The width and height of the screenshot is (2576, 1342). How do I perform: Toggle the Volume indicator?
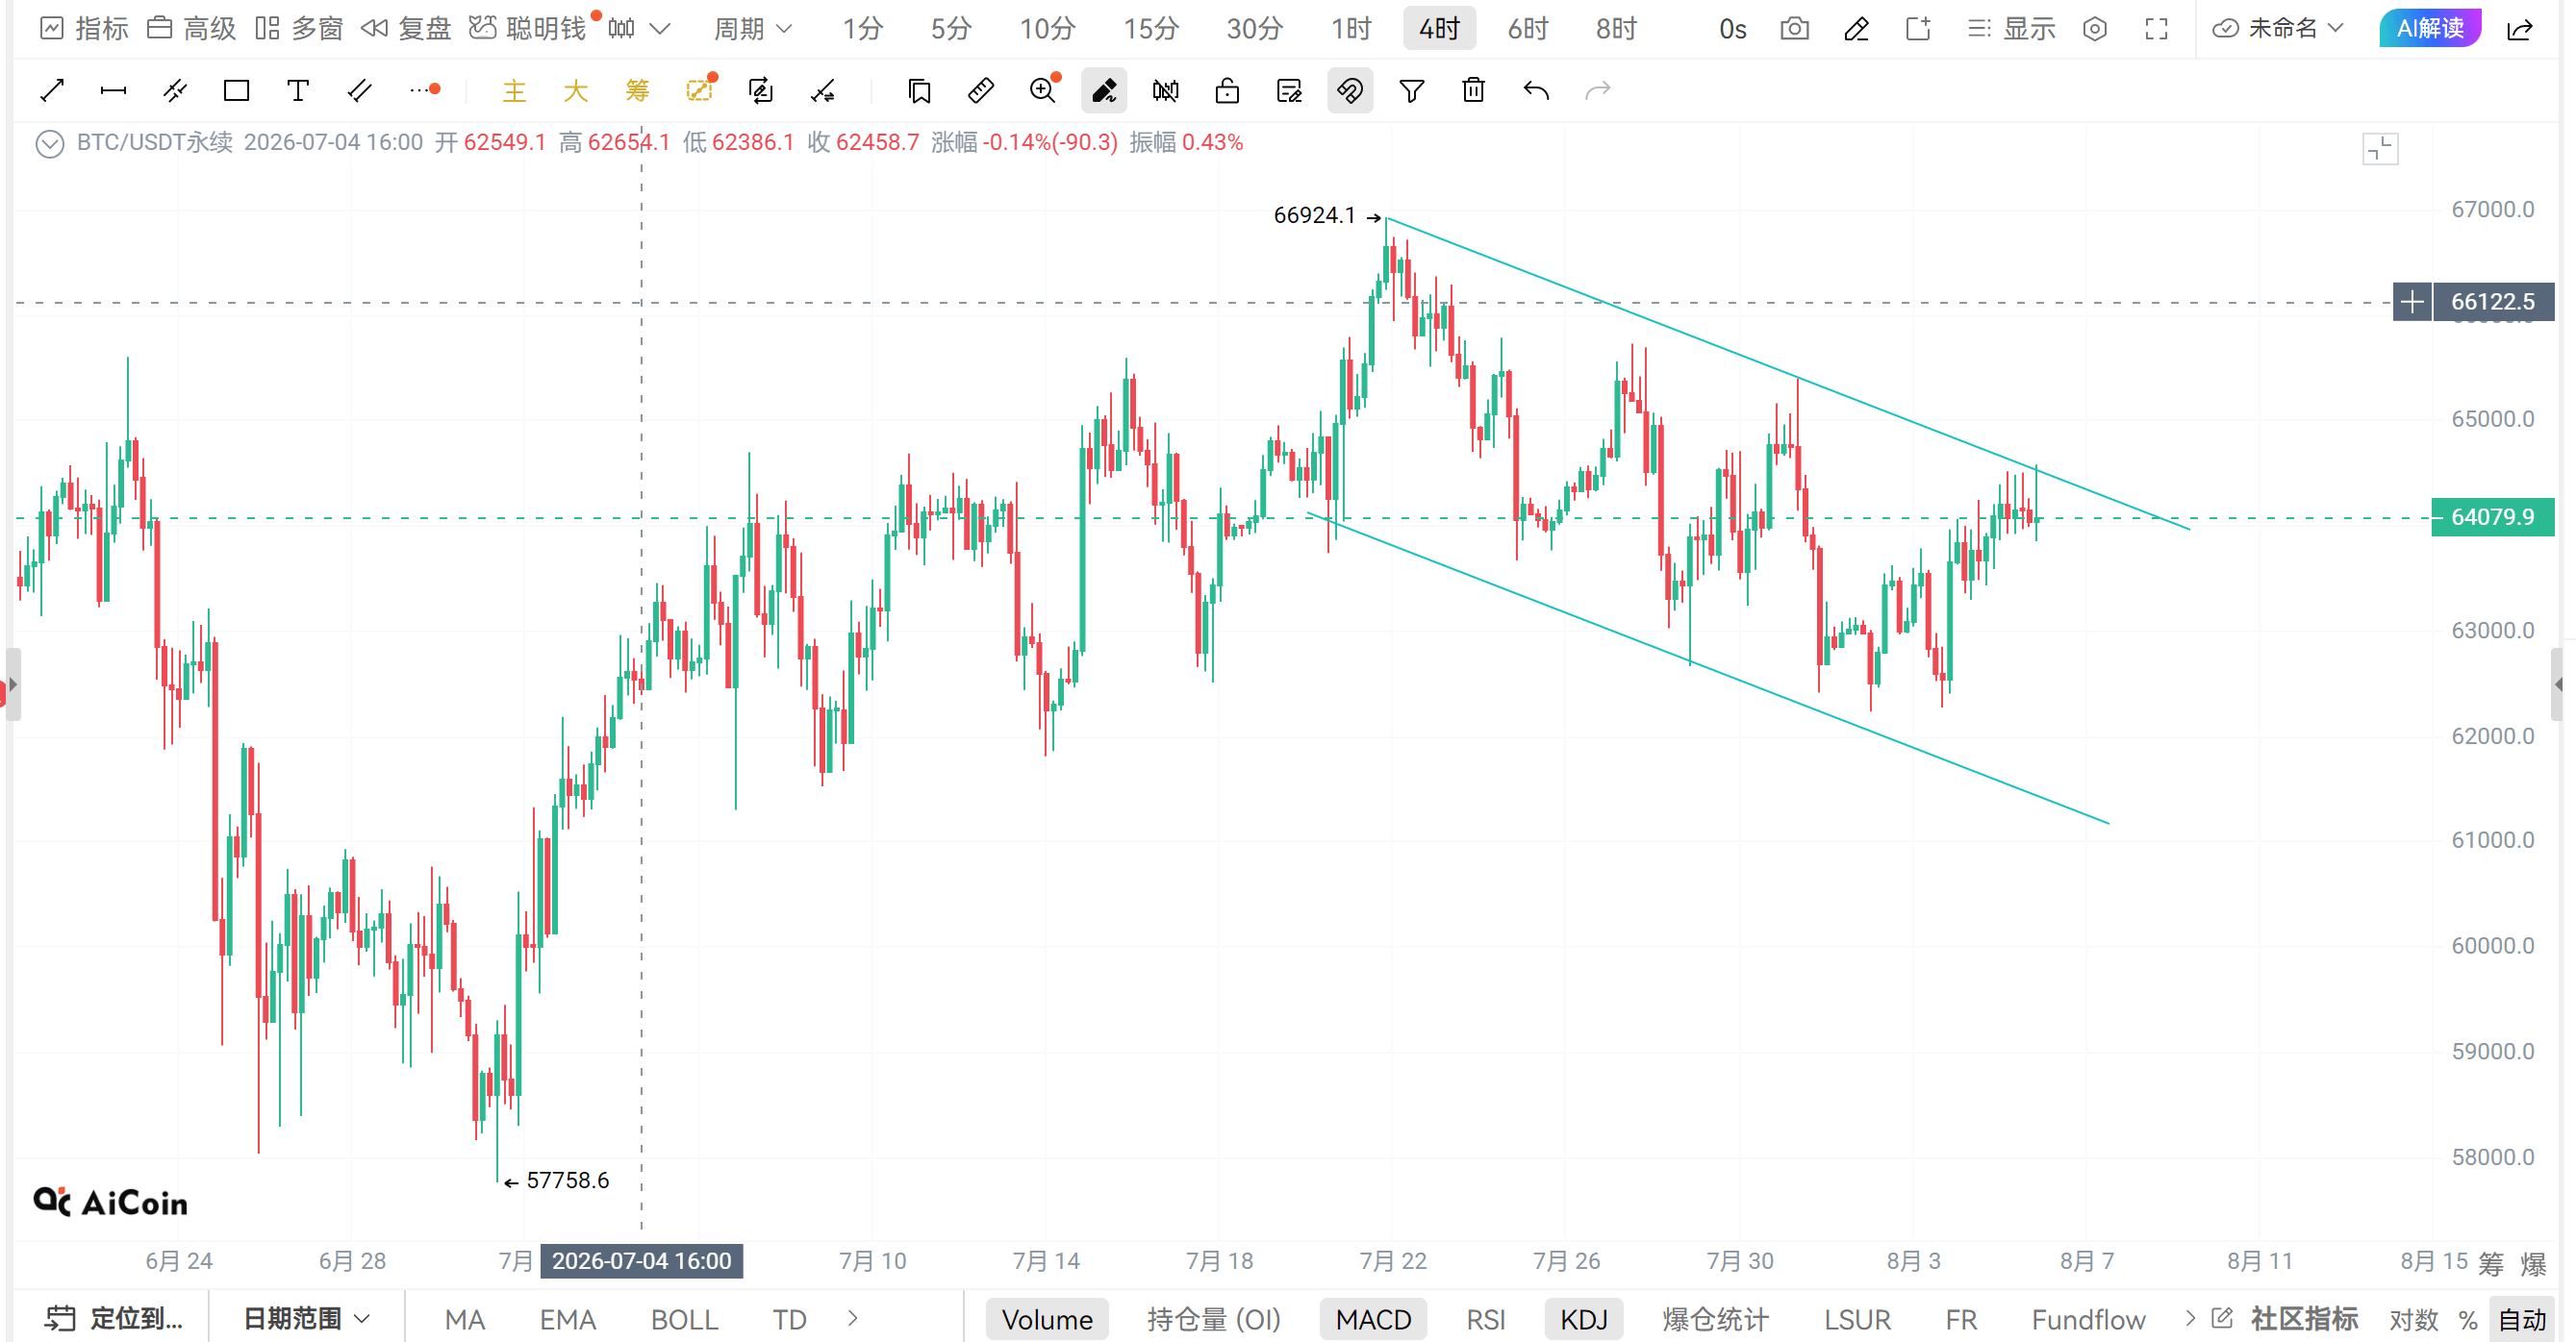coord(1047,1319)
